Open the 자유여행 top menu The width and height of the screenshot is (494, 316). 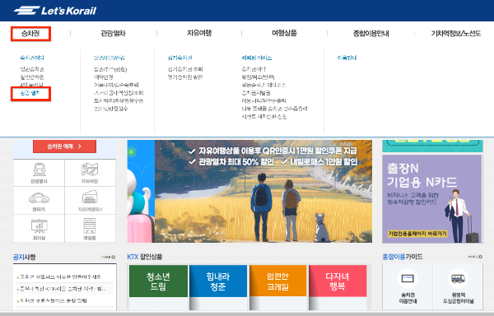[x=199, y=33]
